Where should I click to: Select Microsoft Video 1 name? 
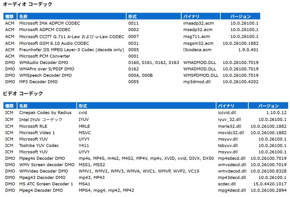37,133
